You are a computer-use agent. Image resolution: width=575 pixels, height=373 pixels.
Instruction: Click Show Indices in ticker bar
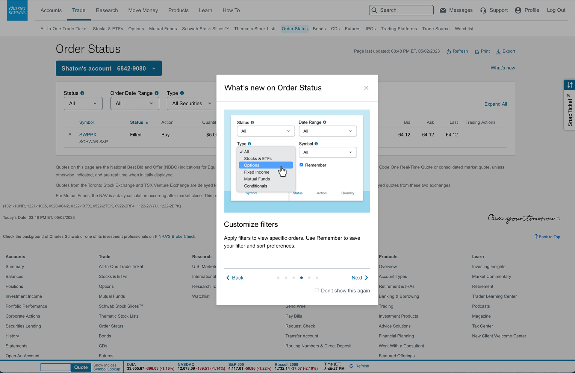point(105,365)
